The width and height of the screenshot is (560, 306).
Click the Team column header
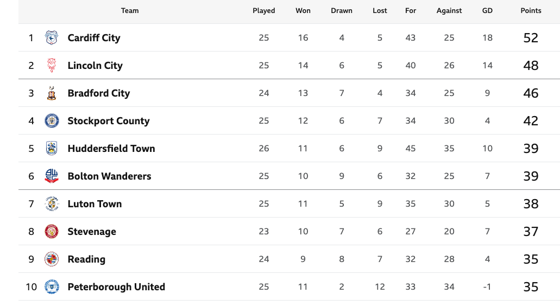click(130, 10)
